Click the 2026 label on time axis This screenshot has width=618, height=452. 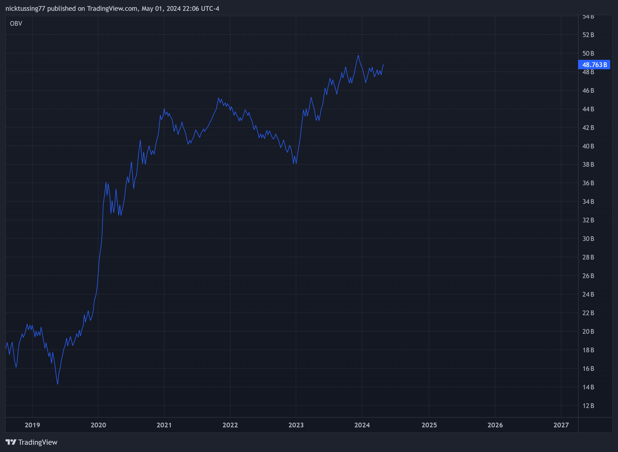[x=495, y=425]
